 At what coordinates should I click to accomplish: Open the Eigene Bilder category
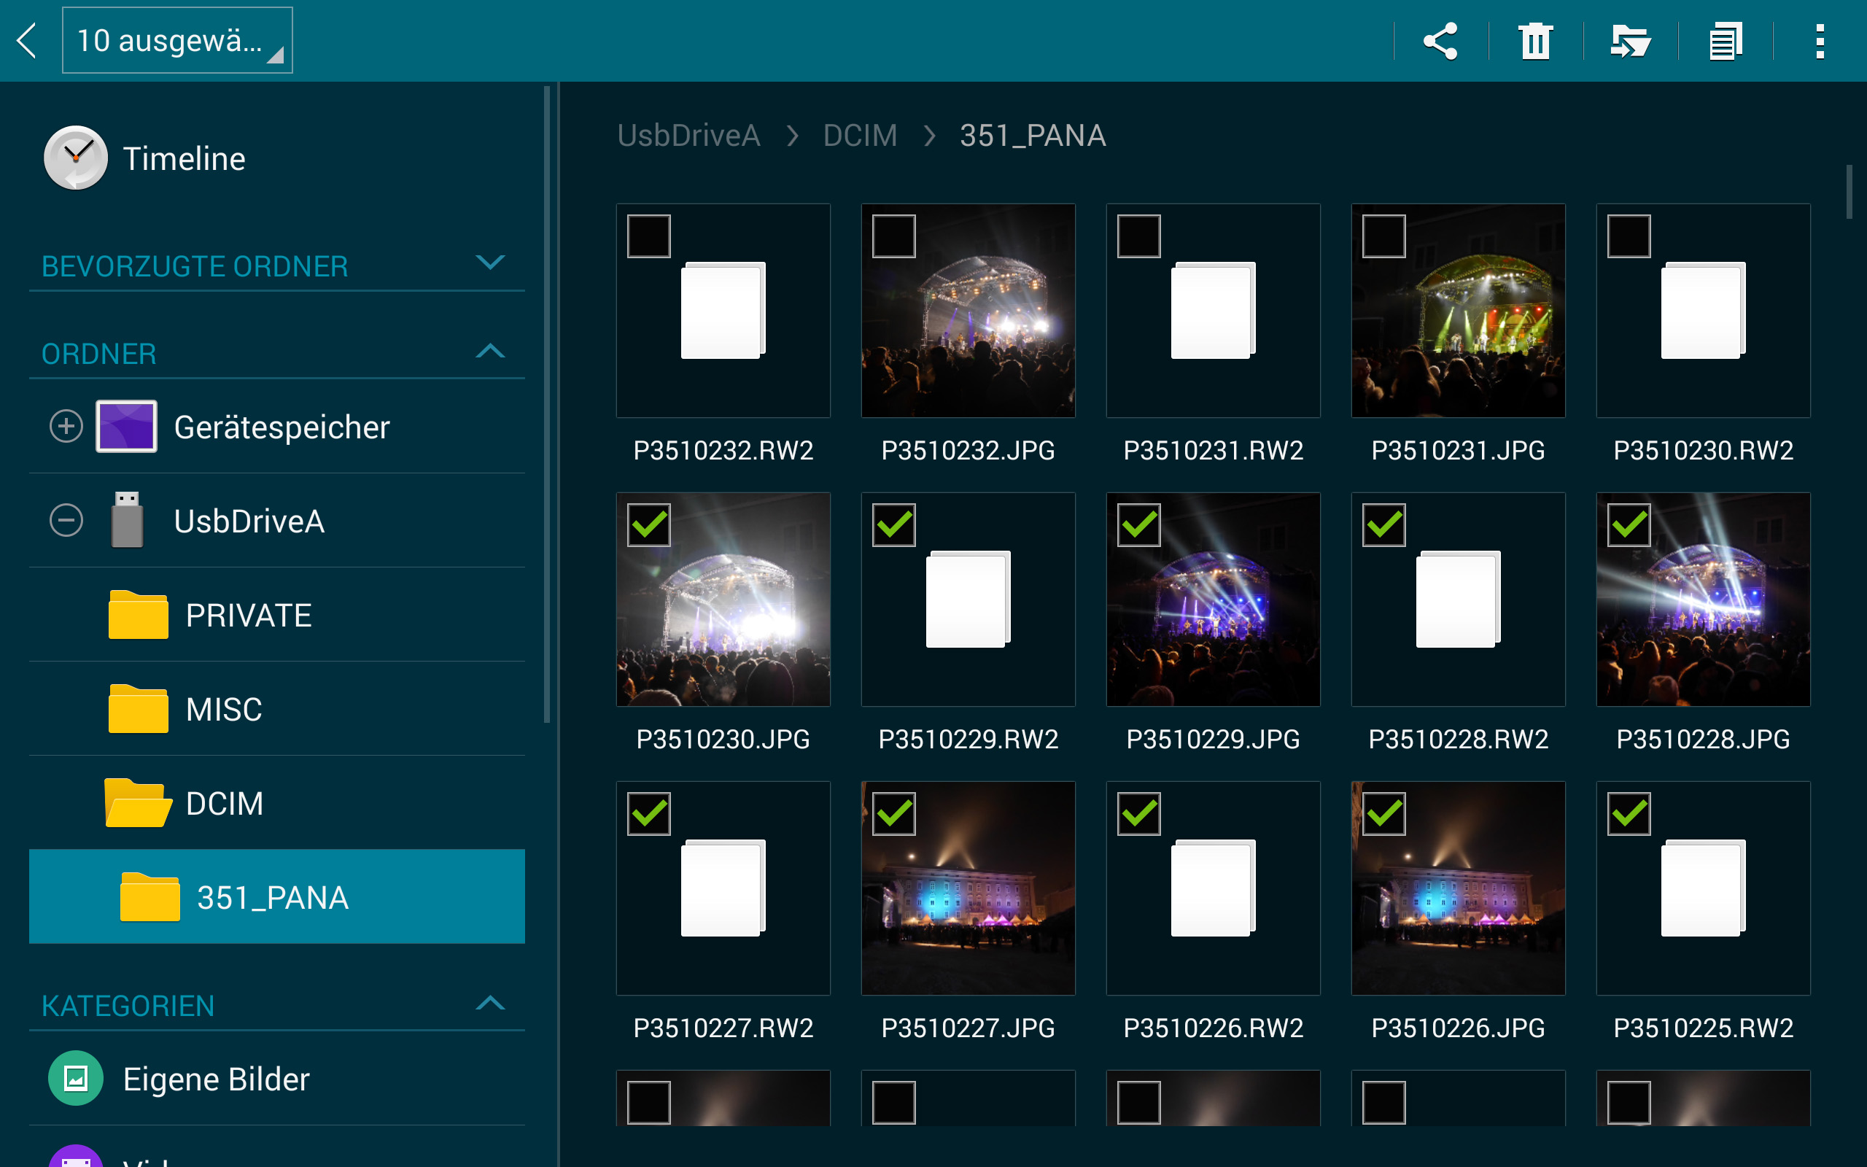216,1078
